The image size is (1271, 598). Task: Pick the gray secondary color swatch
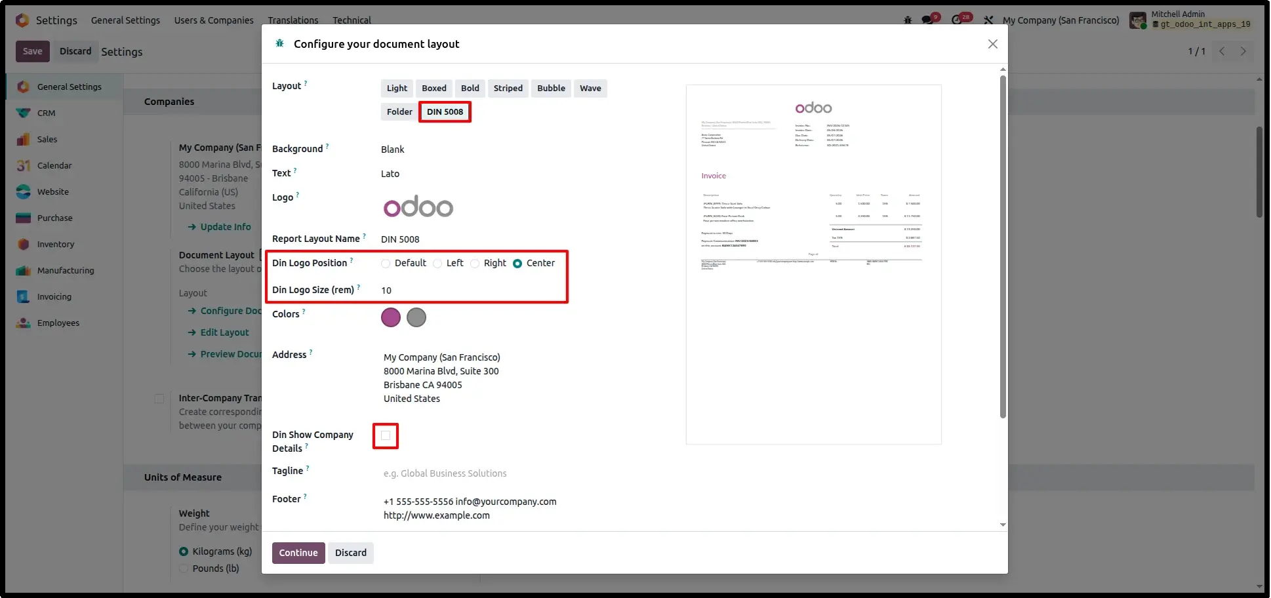pyautogui.click(x=416, y=317)
